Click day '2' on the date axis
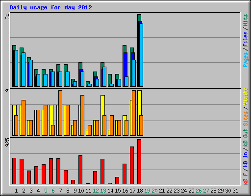251x196 pixels. pyautogui.click(x=24, y=191)
